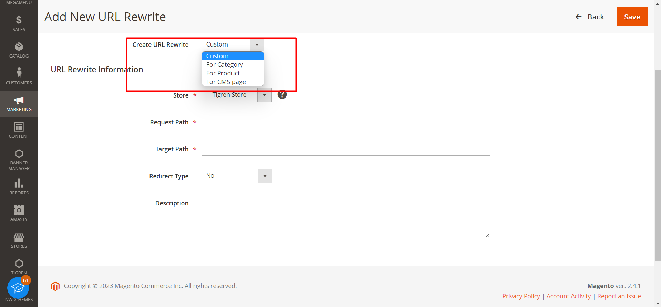
Task: Choose 'For Product' rewrite option
Action: [x=223, y=73]
